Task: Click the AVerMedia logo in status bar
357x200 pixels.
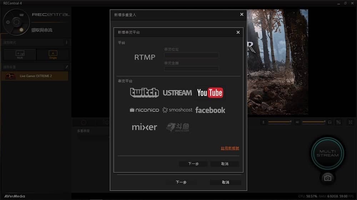Action: coord(15,196)
